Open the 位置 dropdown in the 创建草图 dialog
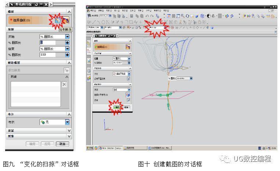This screenshot has height=171, width=280. click(x=129, y=59)
